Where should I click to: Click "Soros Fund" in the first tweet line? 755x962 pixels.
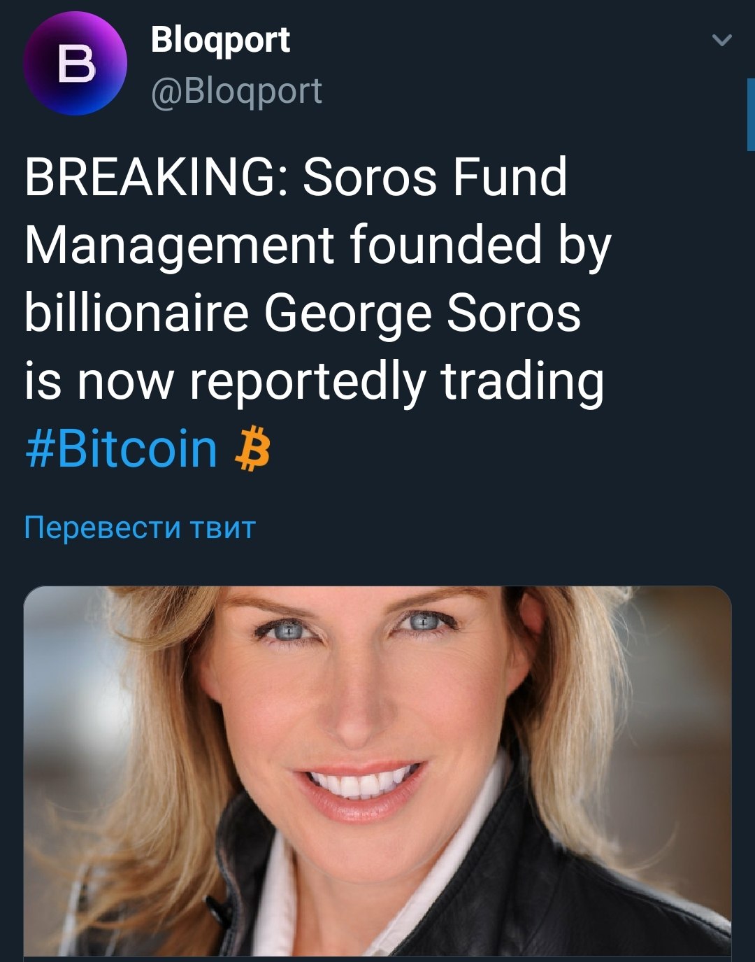(x=434, y=178)
